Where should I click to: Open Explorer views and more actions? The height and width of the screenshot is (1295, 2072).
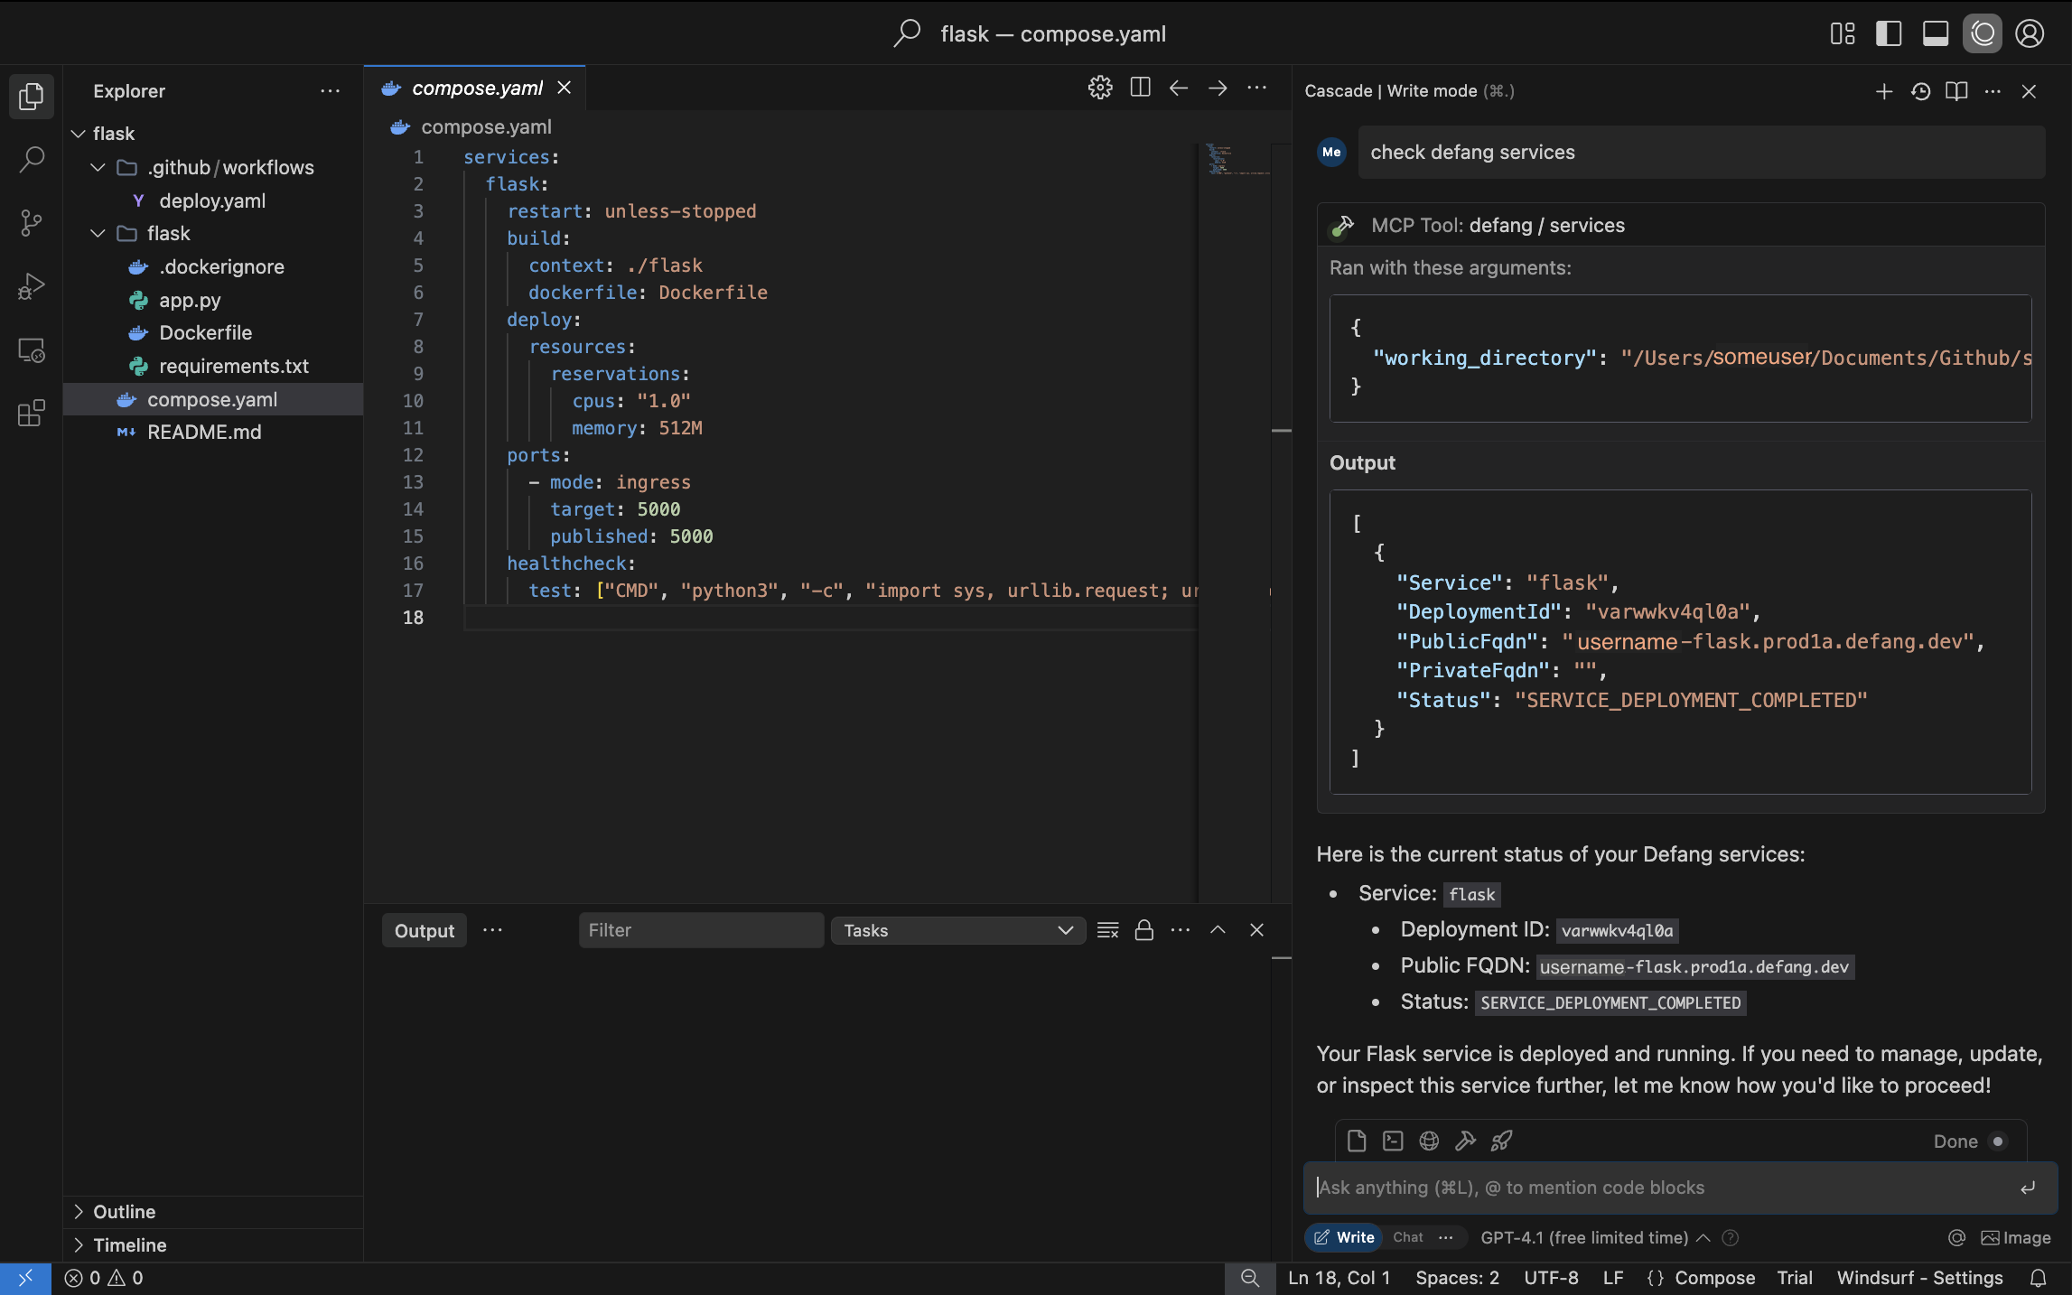click(x=330, y=91)
